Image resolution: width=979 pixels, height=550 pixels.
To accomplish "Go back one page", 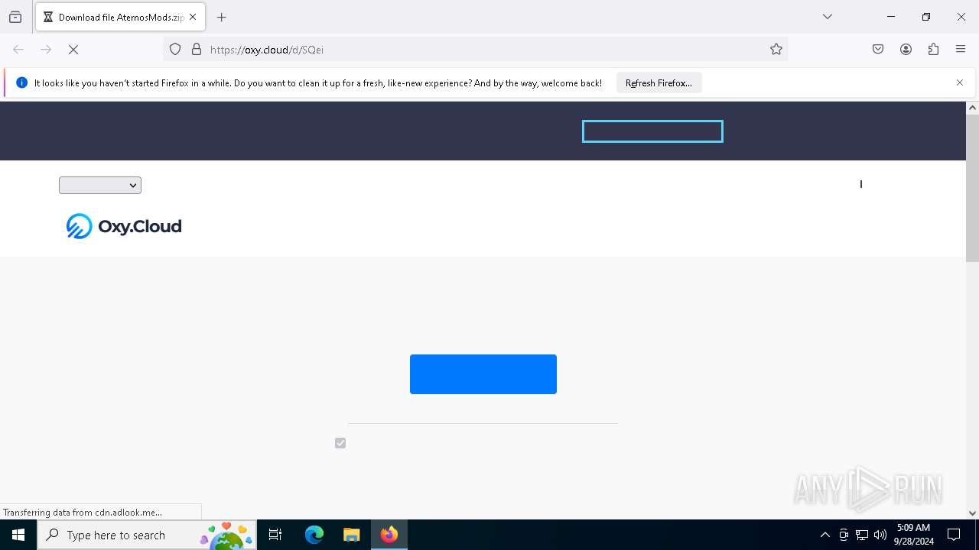I will coord(18,50).
